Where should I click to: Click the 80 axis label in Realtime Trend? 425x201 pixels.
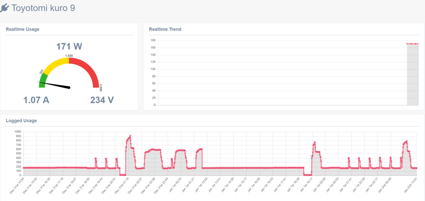(154, 76)
